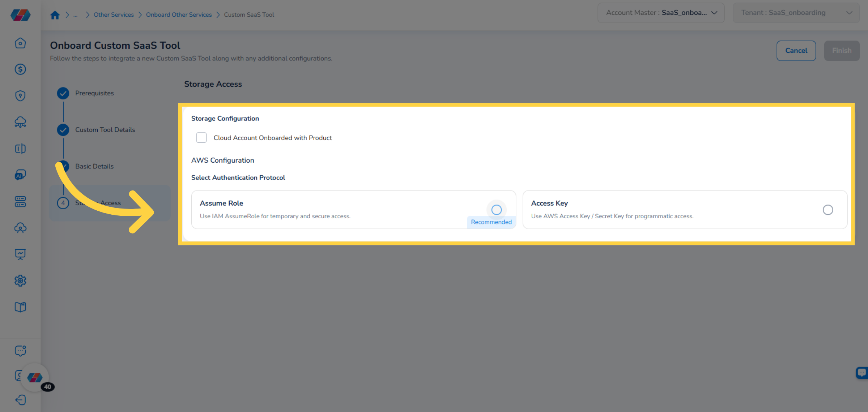Go to the Basic Details step
Image resolution: width=868 pixels, height=412 pixels.
click(94, 166)
